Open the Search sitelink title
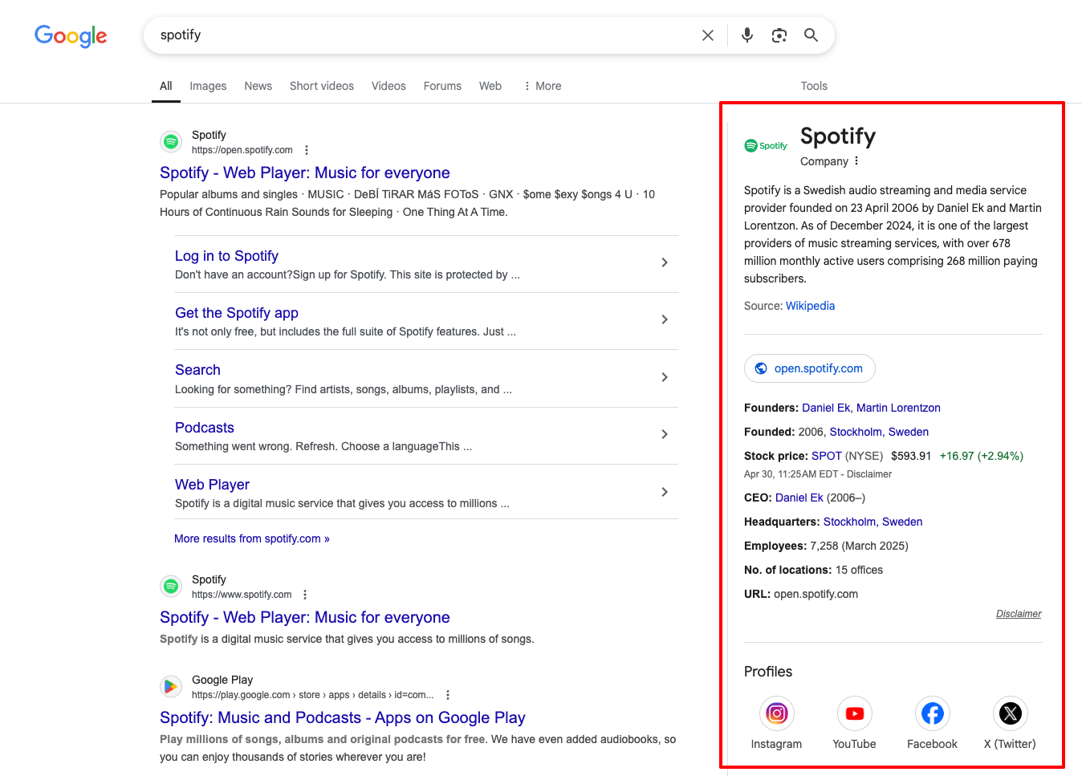1082x776 pixels. click(197, 370)
